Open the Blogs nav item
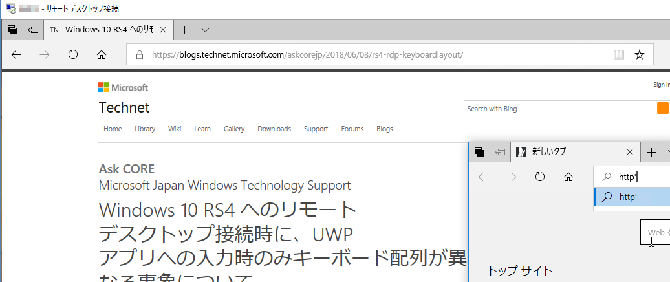This screenshot has width=670, height=282. 385,129
